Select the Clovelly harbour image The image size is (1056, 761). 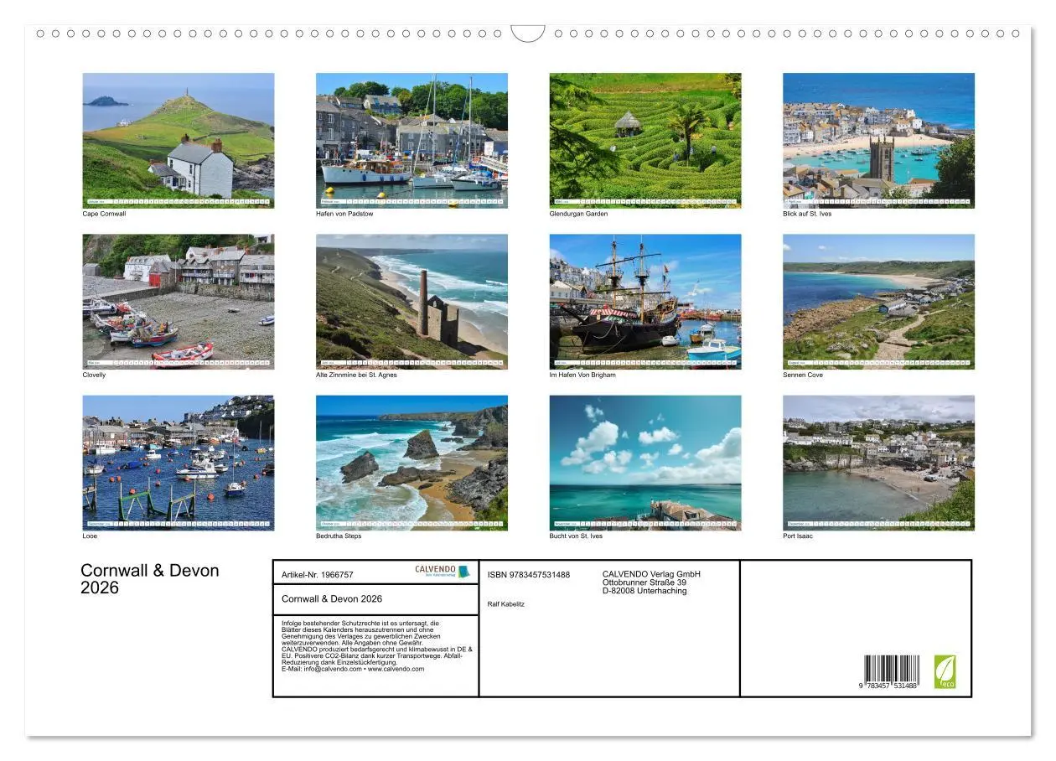point(178,300)
